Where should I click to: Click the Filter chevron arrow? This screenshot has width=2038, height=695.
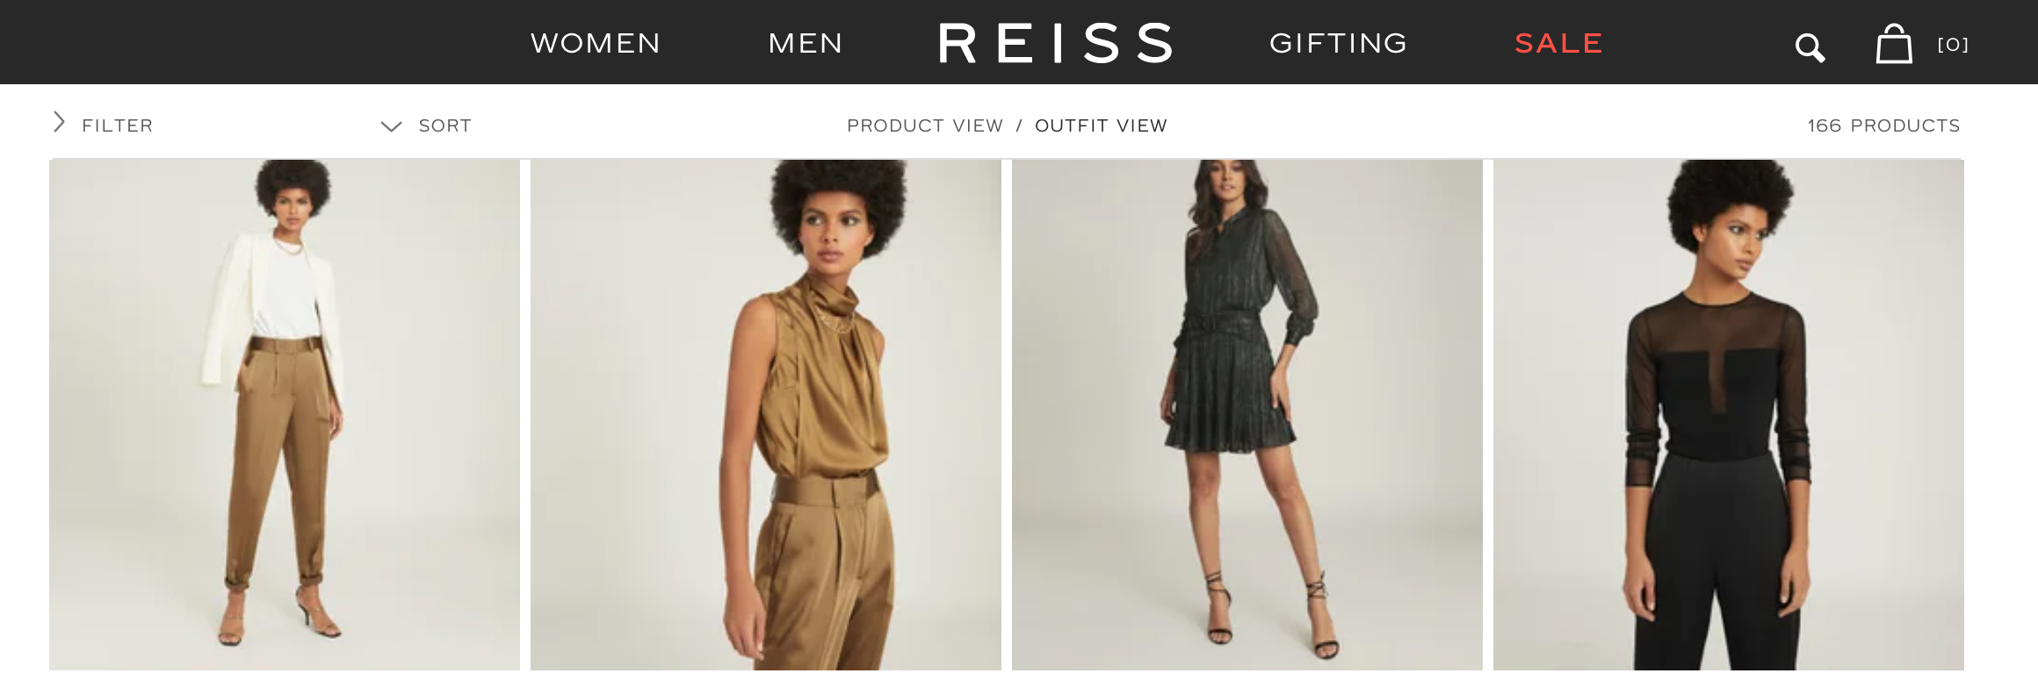[59, 122]
